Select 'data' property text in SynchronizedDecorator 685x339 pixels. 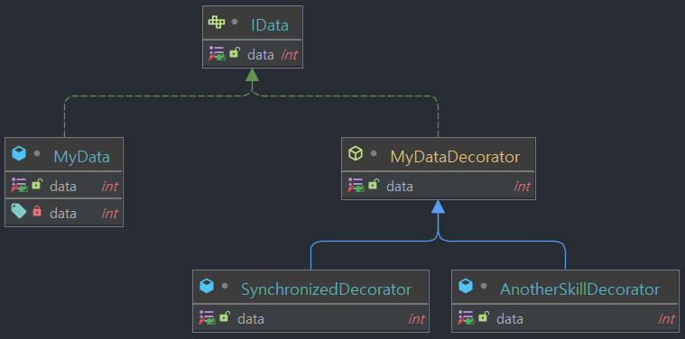pyautogui.click(x=251, y=319)
